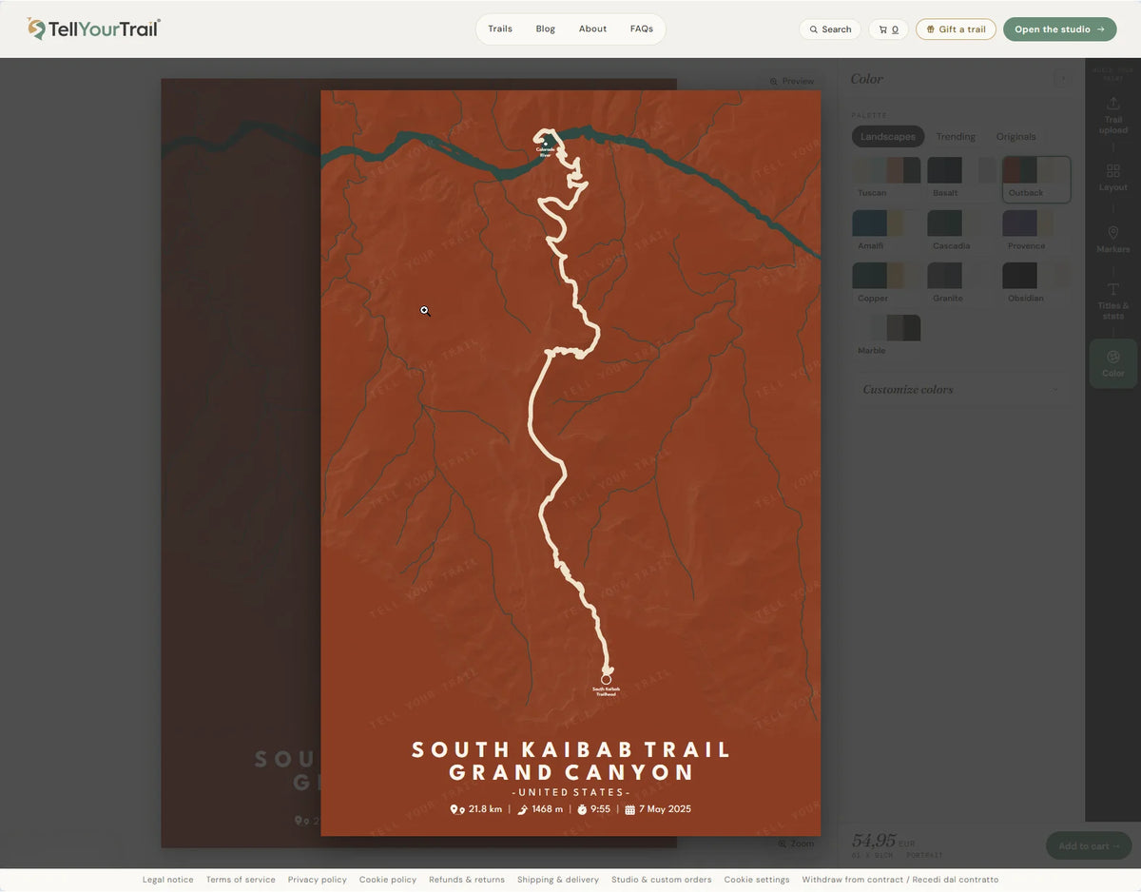The height and width of the screenshot is (892, 1141).
Task: Choose the Marble color palette
Action: coord(886,336)
